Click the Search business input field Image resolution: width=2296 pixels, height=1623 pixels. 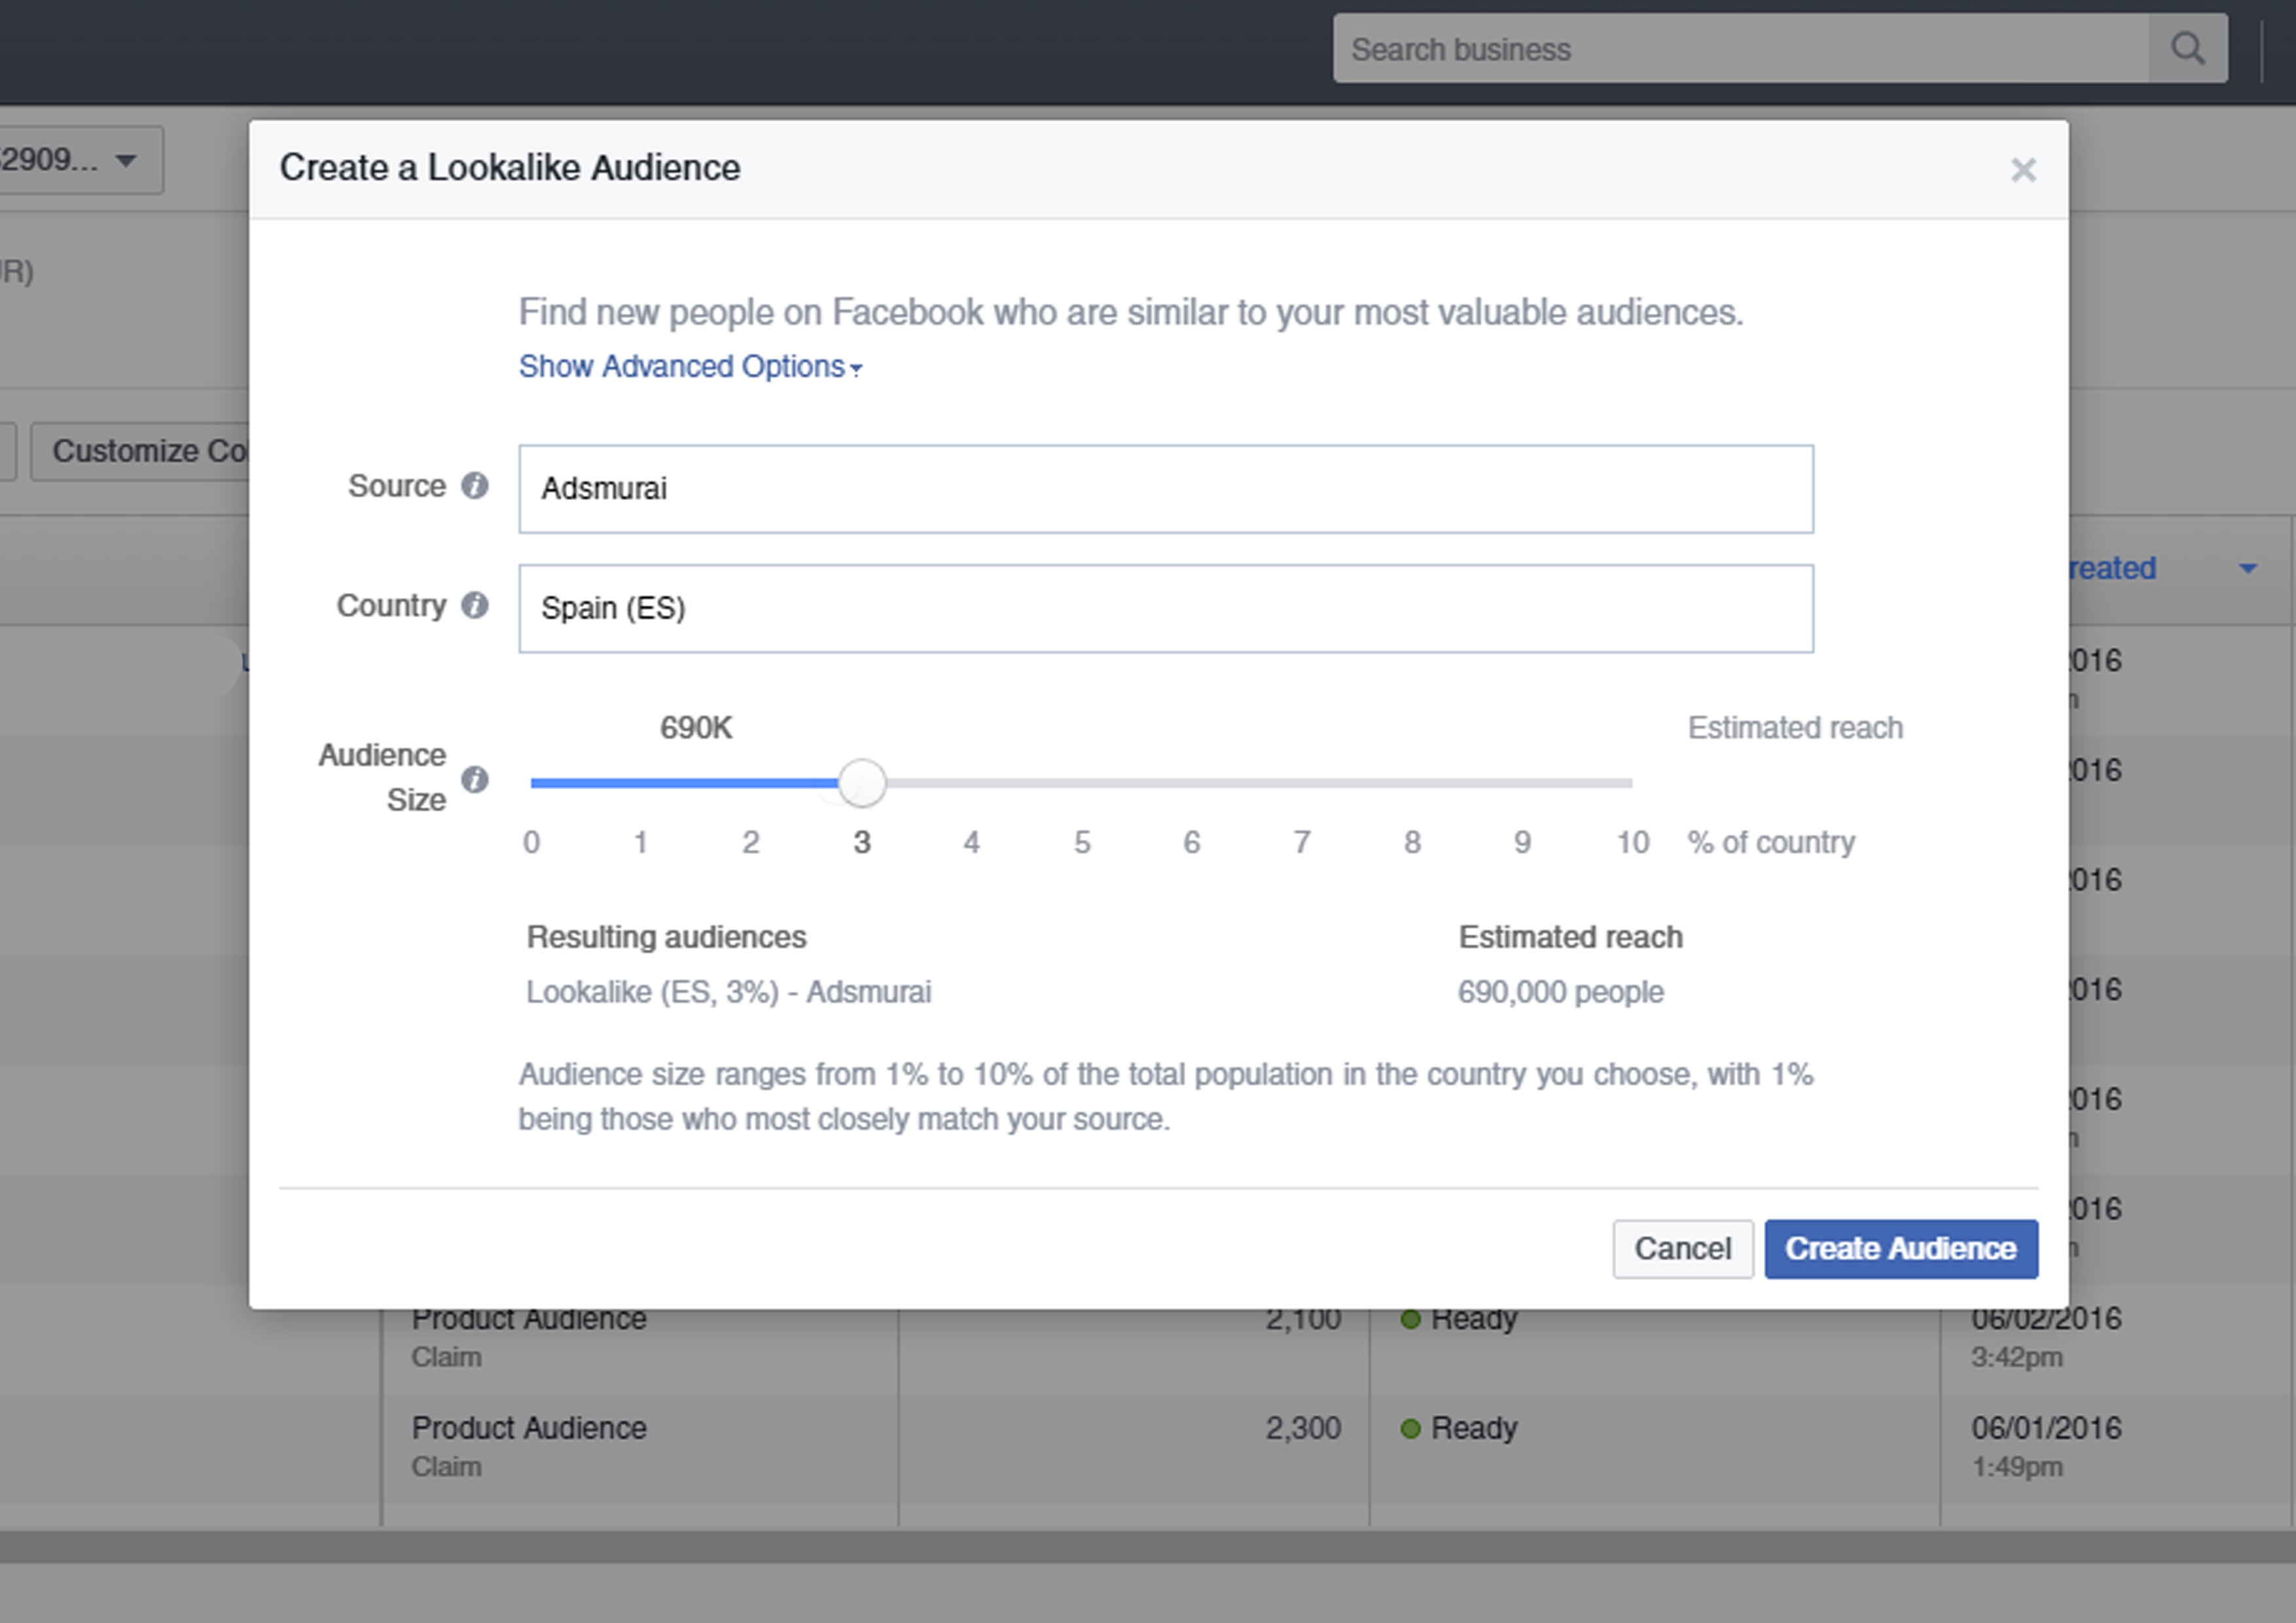coord(1741,49)
